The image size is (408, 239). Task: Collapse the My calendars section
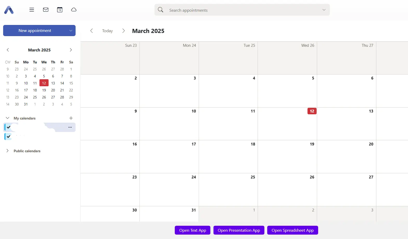8,118
